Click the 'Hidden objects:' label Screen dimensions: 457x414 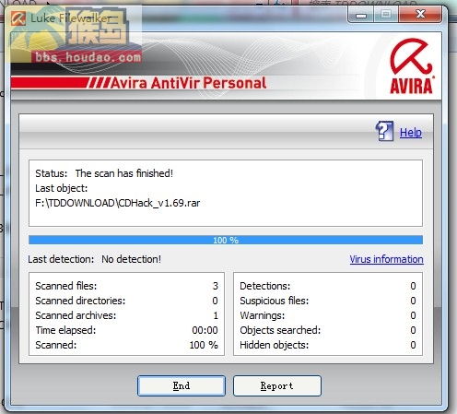(274, 345)
